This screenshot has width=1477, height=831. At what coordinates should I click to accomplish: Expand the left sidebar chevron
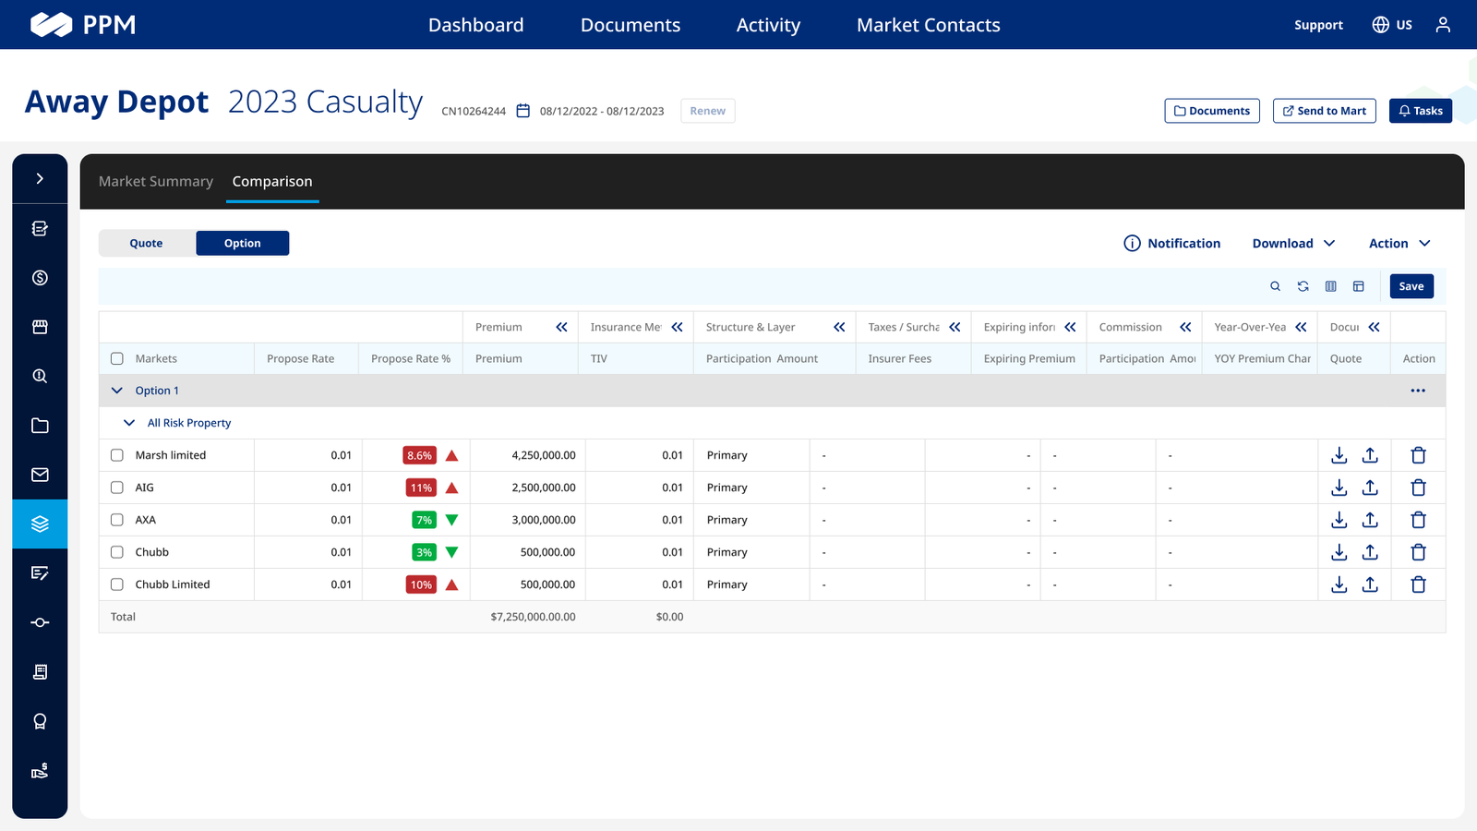click(40, 178)
